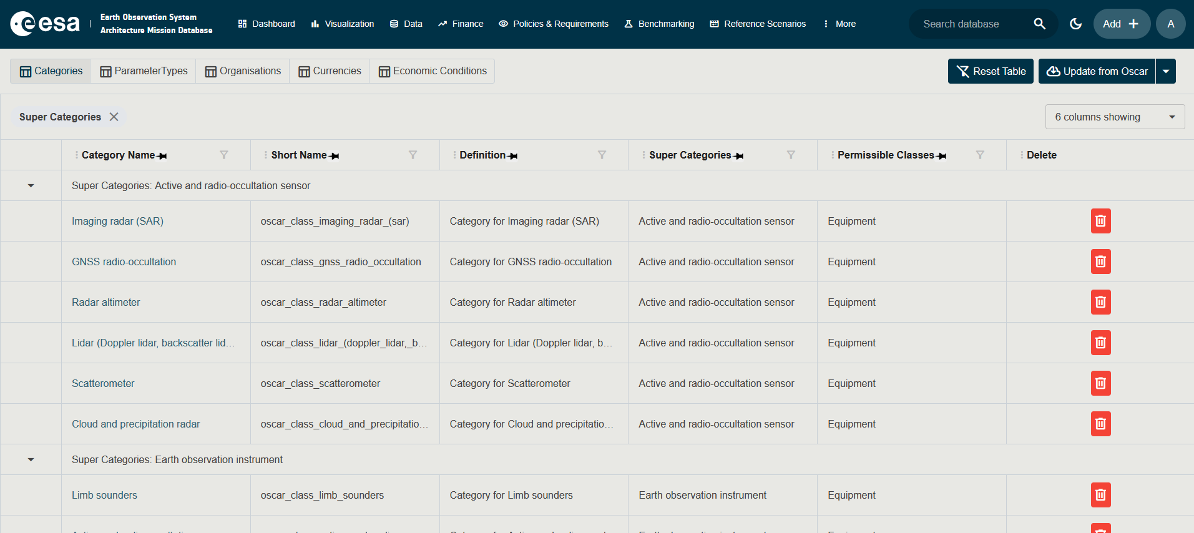Click the oscar_class_limb_sounders cell
The image size is (1194, 533).
[345, 495]
